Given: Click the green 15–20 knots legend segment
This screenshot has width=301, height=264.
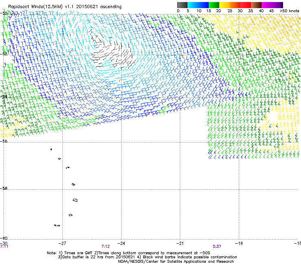Looking at the screenshot, I should [214, 5].
